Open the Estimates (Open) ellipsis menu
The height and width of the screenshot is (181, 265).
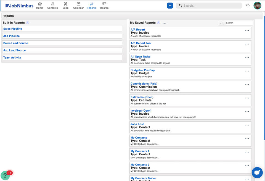tap(247, 98)
